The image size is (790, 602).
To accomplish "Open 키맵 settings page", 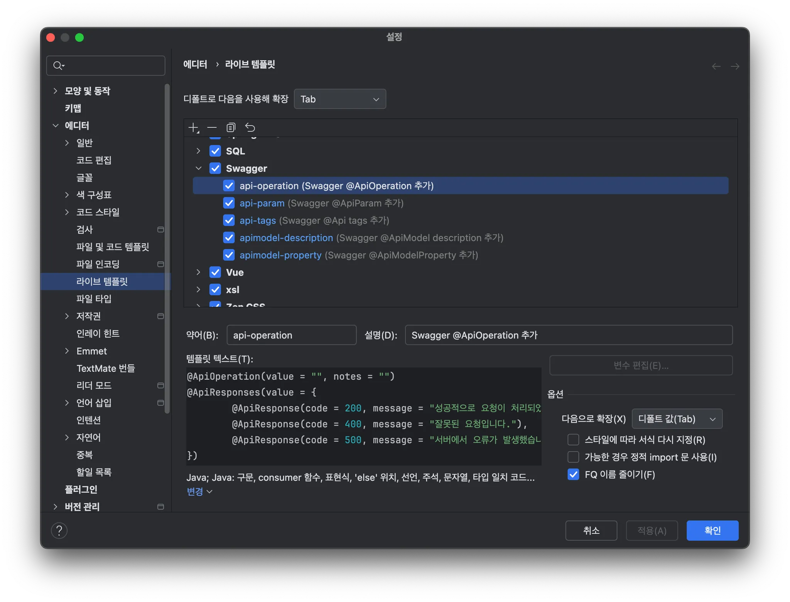I will 73,108.
